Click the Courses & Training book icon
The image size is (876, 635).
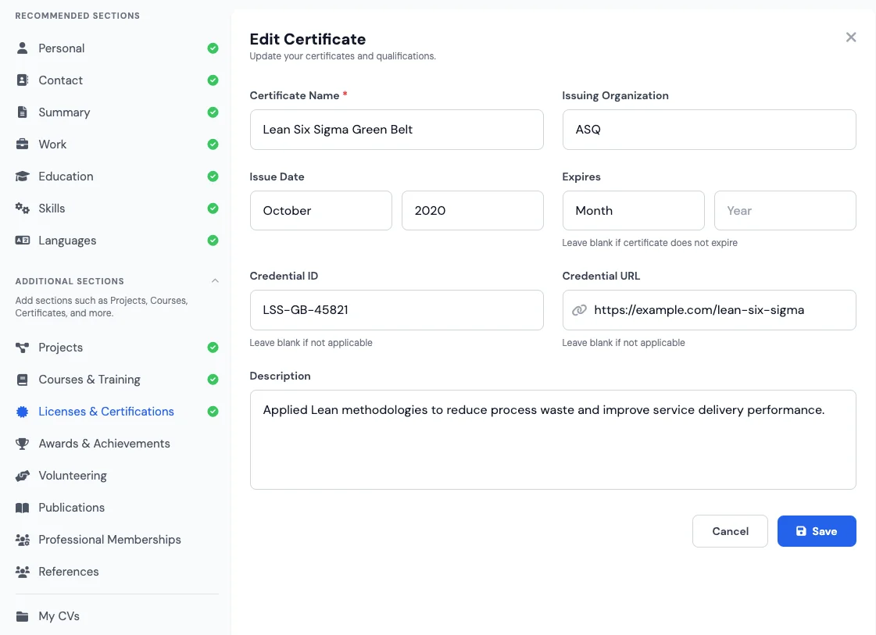[x=23, y=380]
